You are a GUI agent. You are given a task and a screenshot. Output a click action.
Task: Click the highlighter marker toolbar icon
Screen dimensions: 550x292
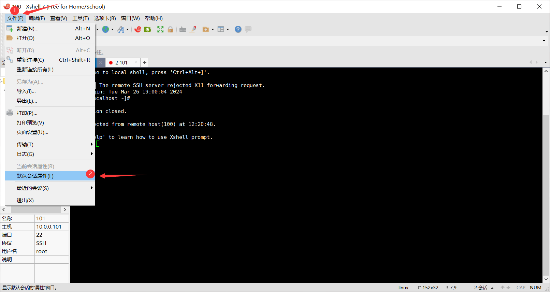(x=193, y=29)
